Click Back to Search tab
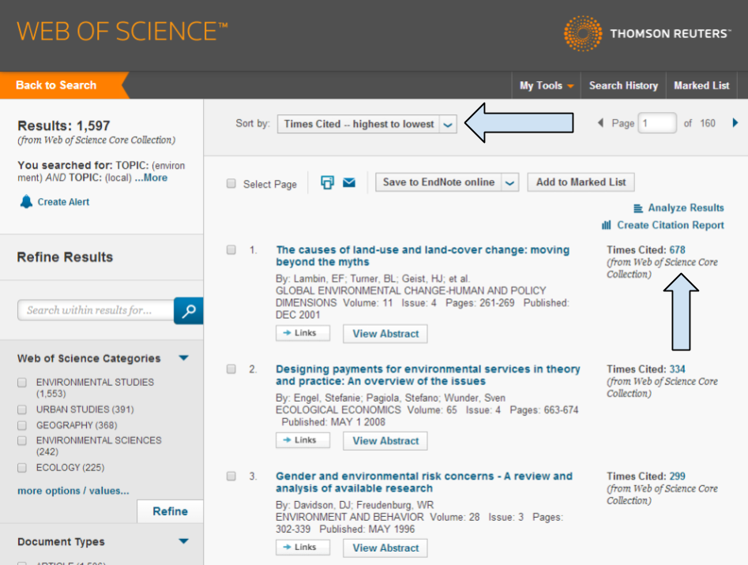Image resolution: width=748 pixels, height=565 pixels. click(56, 85)
